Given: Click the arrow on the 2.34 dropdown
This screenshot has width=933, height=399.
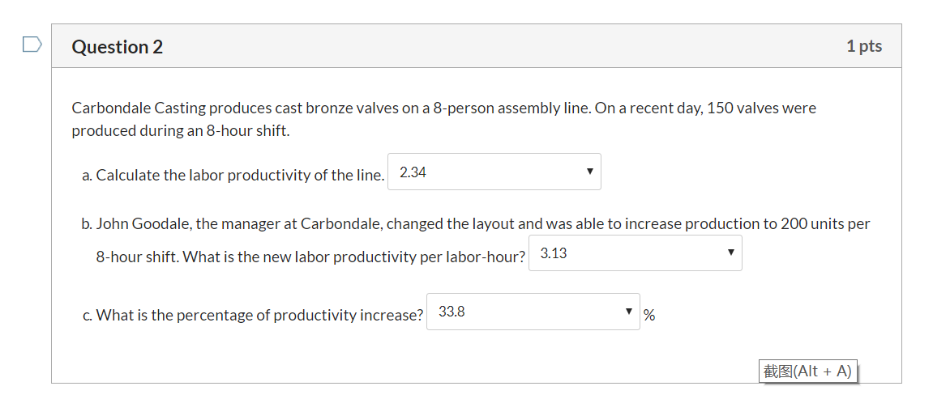Looking at the screenshot, I should point(589,171).
